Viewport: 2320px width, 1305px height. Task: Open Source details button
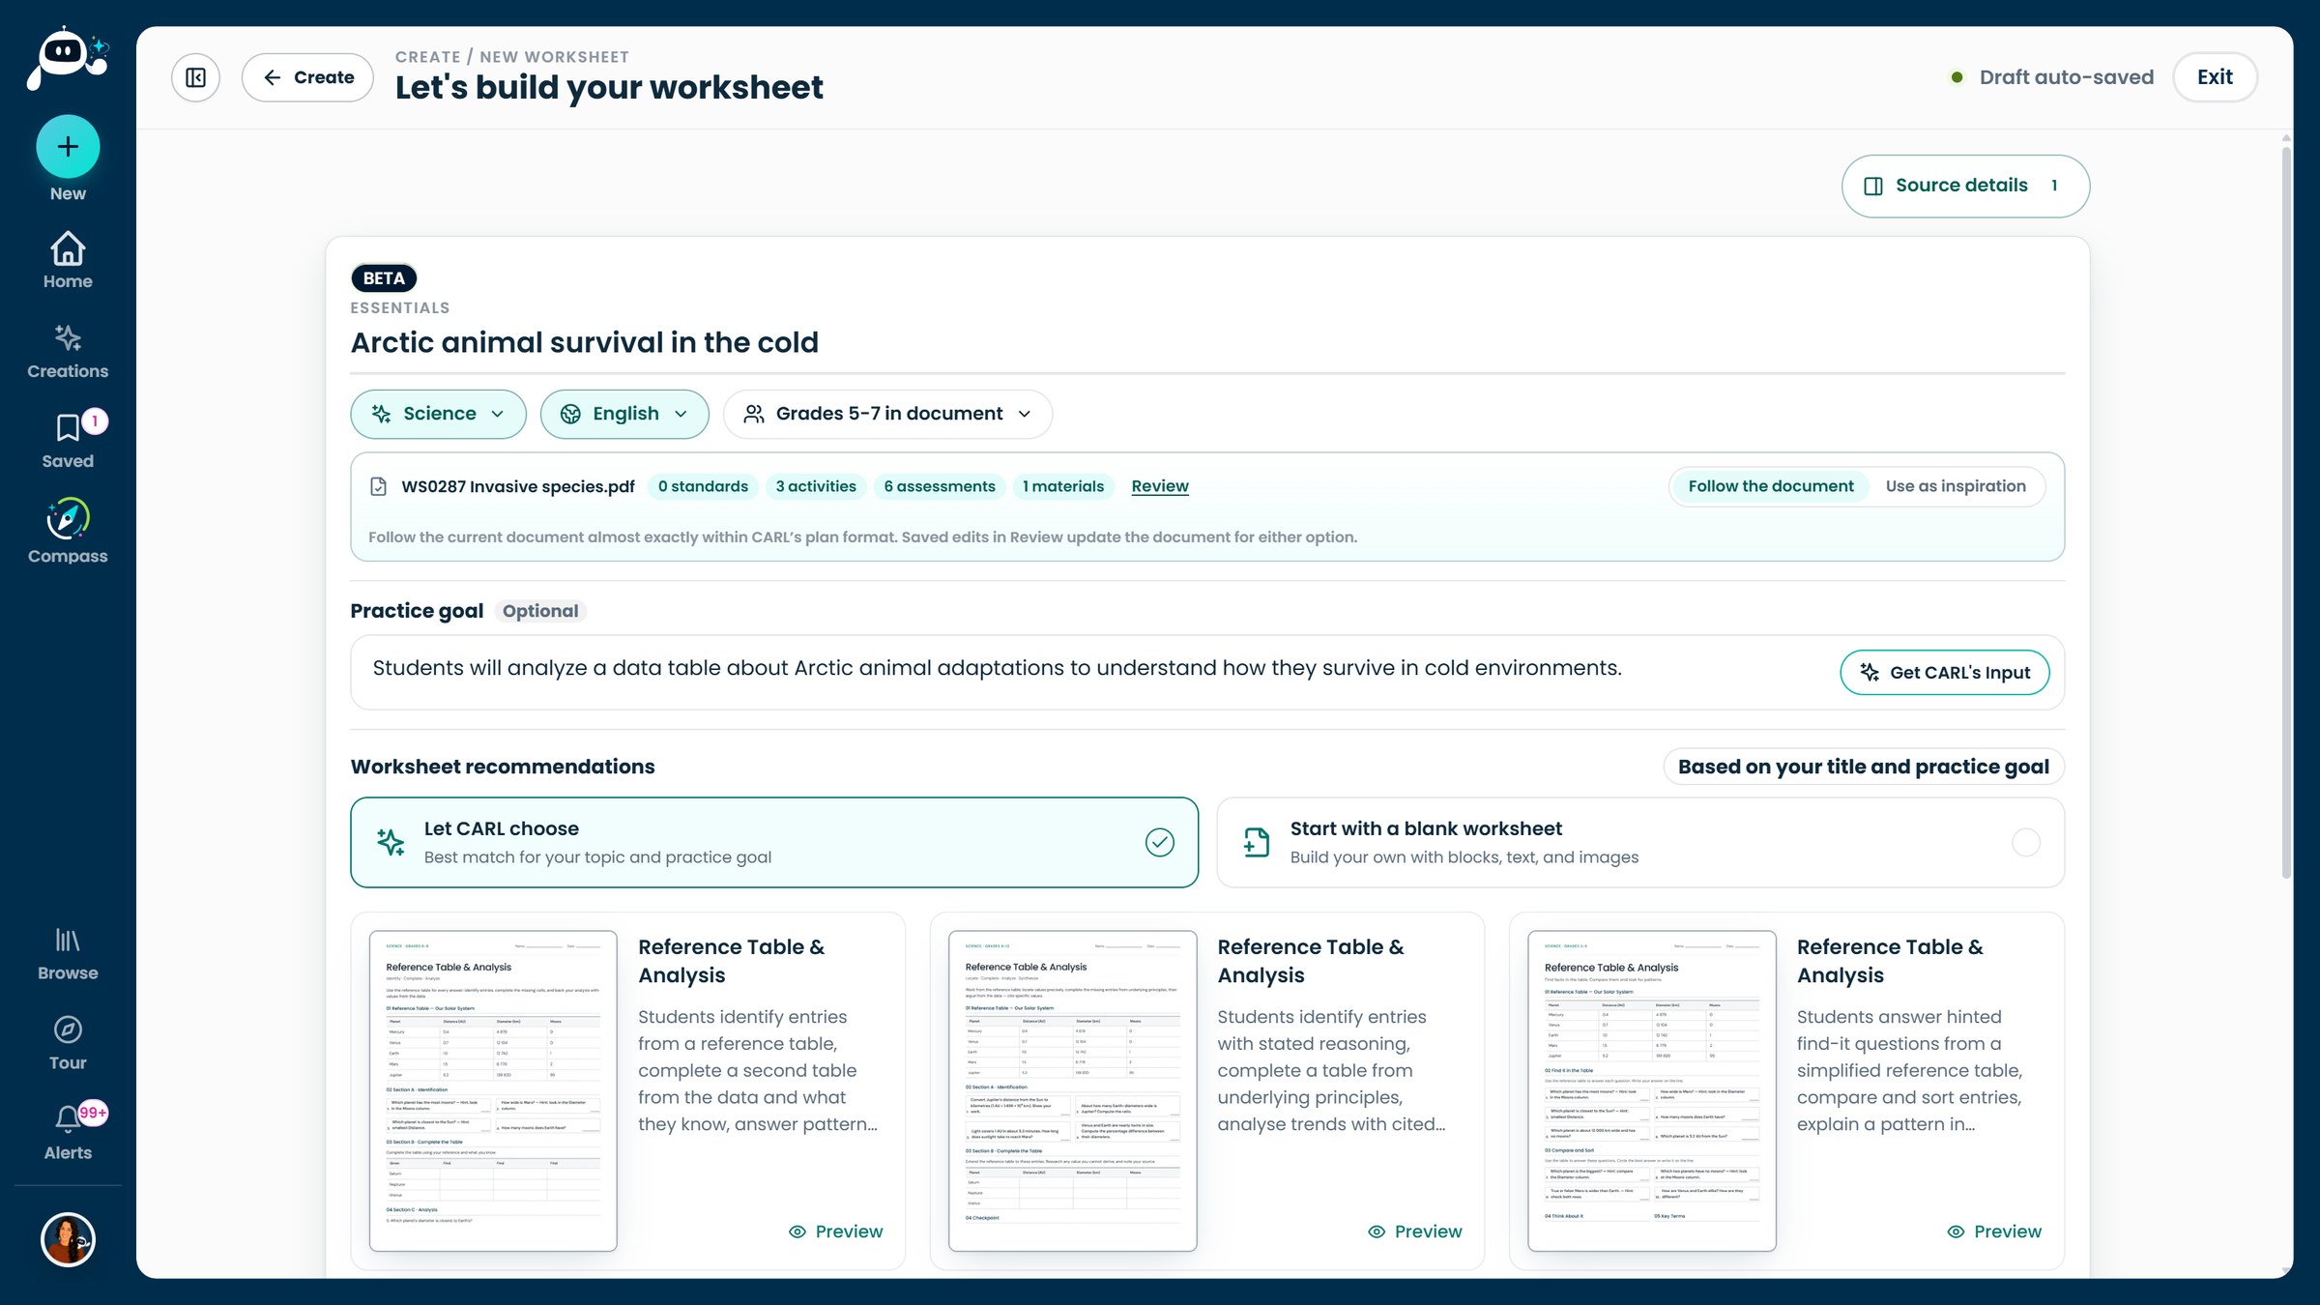[1965, 186]
